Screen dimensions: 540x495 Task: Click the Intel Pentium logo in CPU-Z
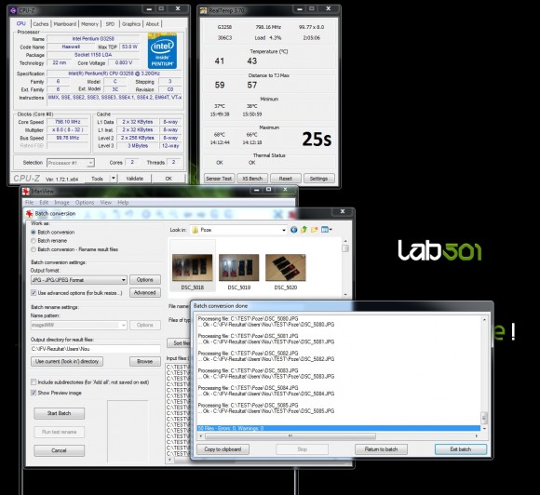(x=162, y=50)
